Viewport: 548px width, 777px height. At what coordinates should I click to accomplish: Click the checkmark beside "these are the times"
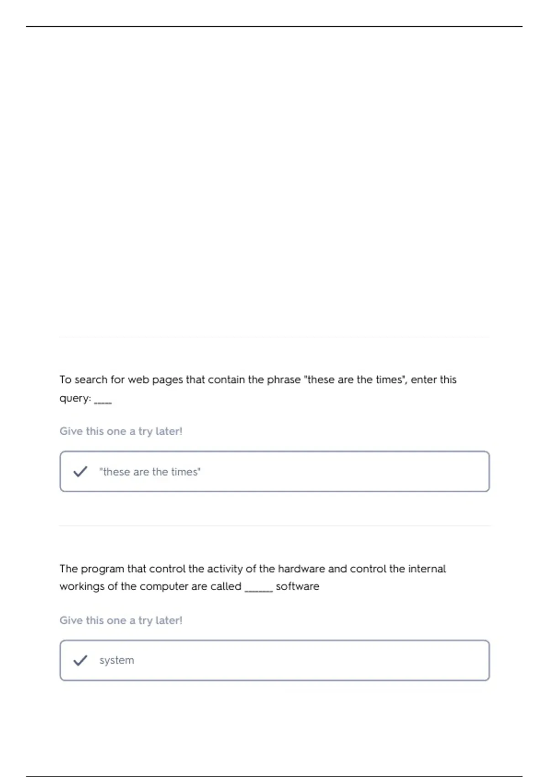(x=80, y=472)
